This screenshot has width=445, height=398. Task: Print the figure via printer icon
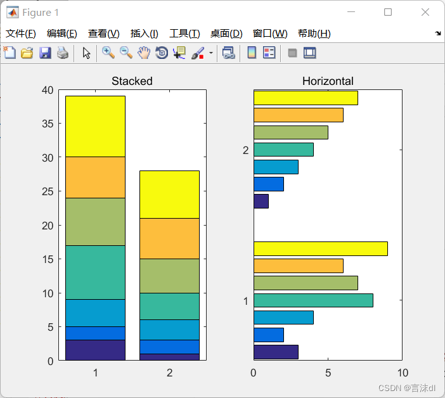click(62, 53)
